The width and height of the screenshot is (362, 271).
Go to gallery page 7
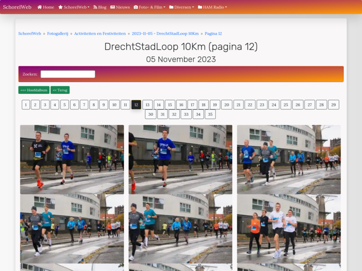(x=84, y=105)
